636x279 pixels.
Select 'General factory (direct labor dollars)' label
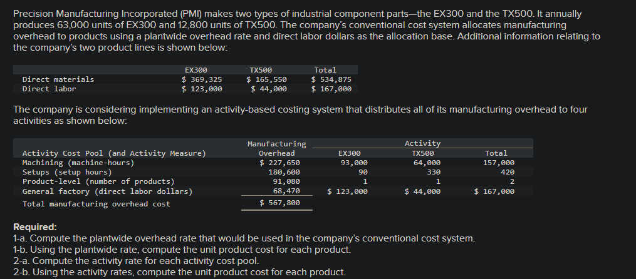tap(108, 191)
